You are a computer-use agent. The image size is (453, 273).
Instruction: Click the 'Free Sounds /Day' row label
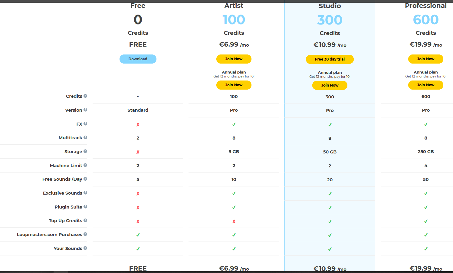point(62,179)
